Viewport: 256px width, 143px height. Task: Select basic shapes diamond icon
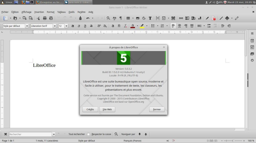point(227,18)
